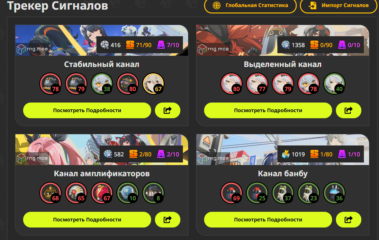Image resolution: width=379 pixels, height=240 pixels.
Task: View details for Канал банбу
Action: pos(268,219)
